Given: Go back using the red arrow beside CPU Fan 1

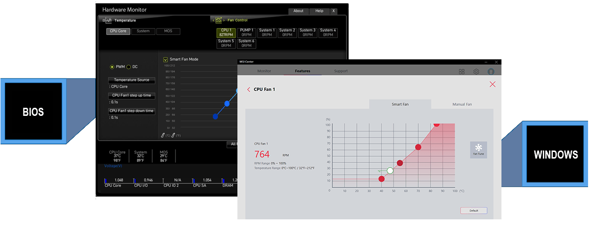Looking at the screenshot, I should click(249, 89).
